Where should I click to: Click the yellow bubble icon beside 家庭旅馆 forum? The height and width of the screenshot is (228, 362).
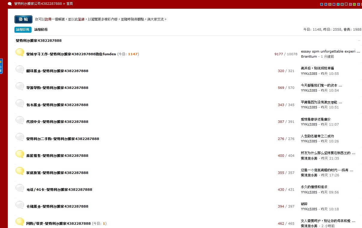20,171
